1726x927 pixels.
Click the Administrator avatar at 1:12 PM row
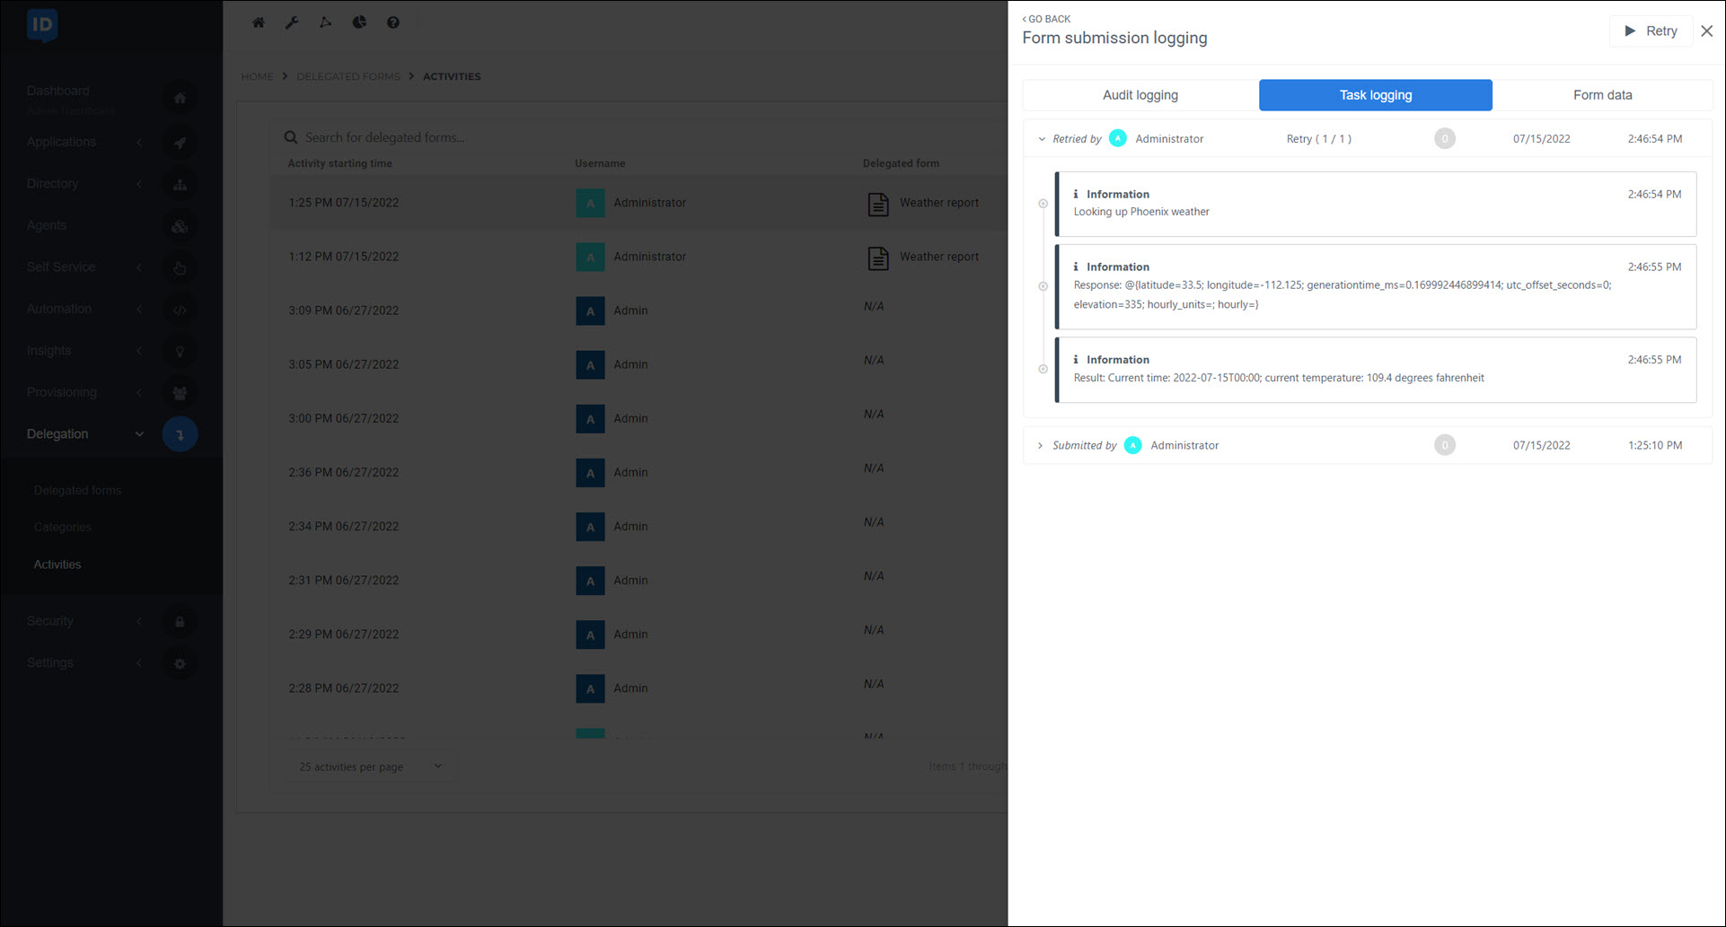click(x=590, y=258)
